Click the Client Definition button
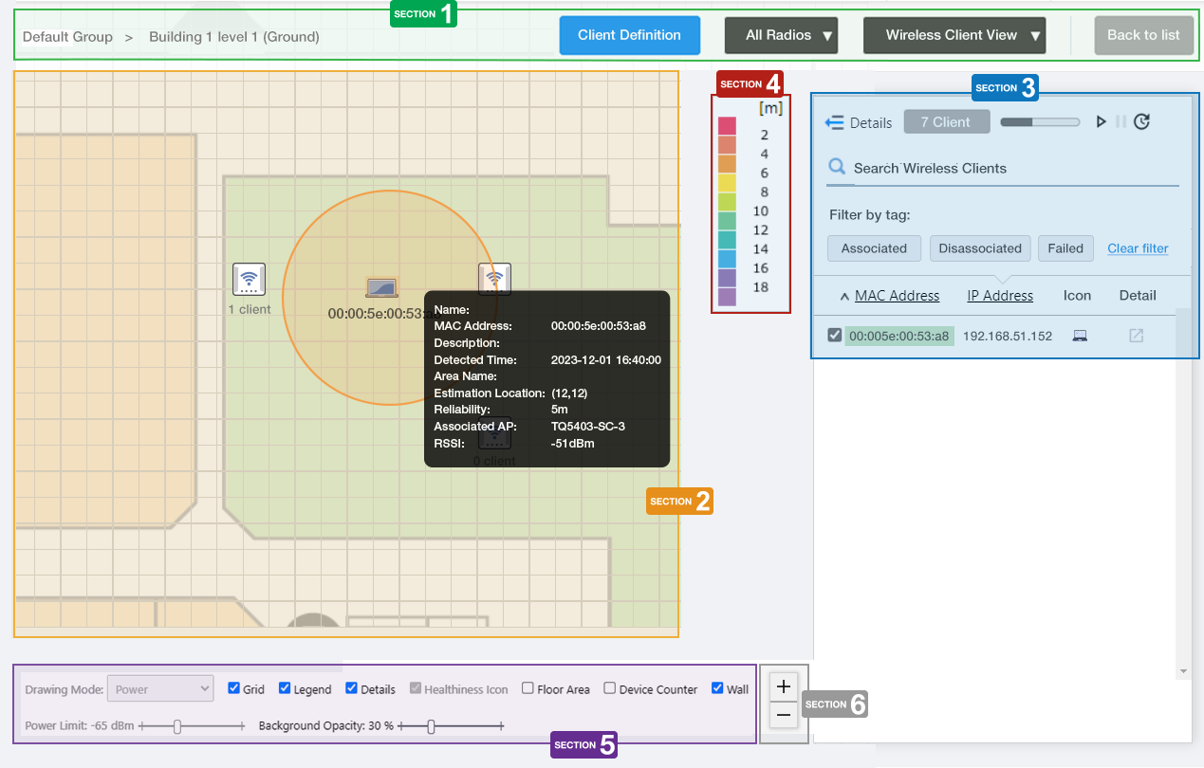 [x=629, y=35]
